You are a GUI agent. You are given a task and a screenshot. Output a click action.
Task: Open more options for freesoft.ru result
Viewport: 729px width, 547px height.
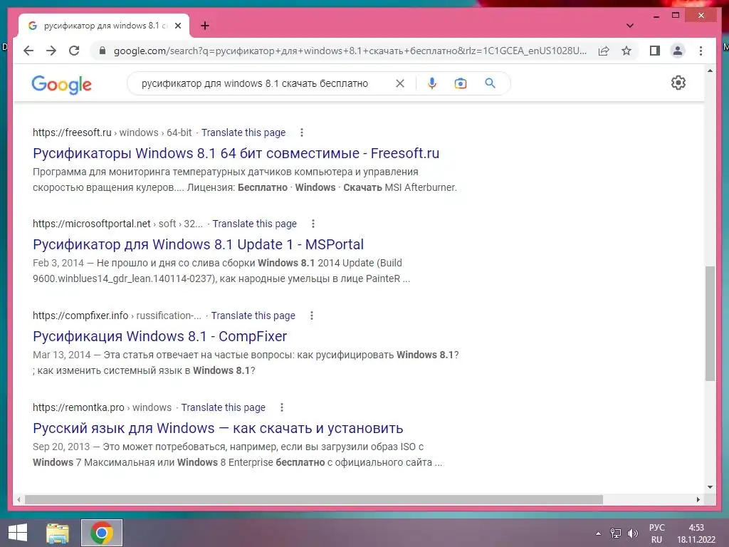coord(302,132)
